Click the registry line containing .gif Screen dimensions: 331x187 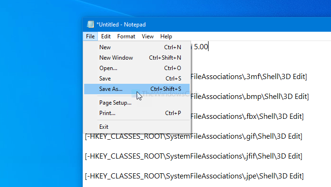coord(193,136)
